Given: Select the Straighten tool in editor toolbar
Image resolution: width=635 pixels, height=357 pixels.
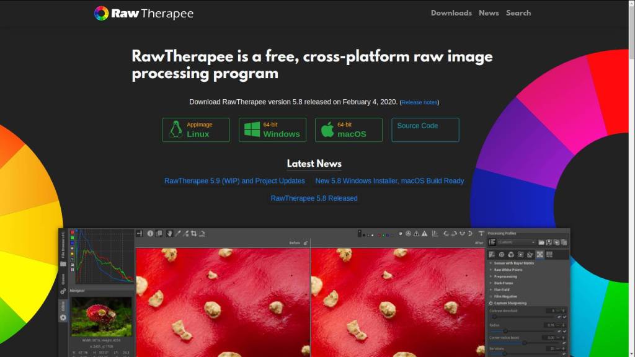Looking at the screenshot, I should (x=202, y=234).
